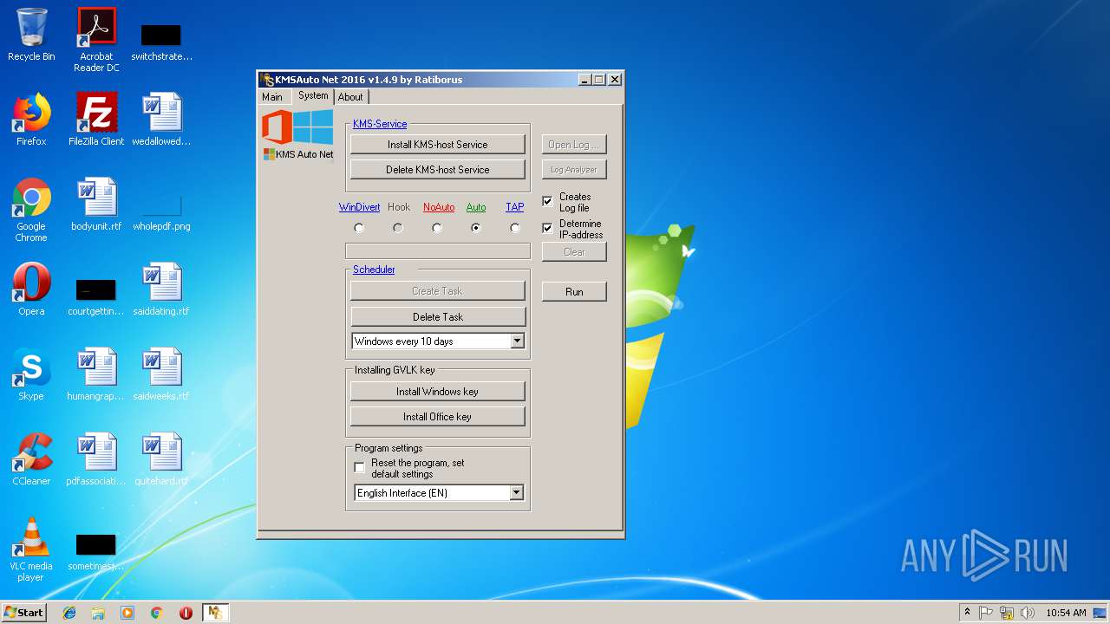Select bodyunit.rtf document icon
Screen dimensions: 1110x624
96,205
